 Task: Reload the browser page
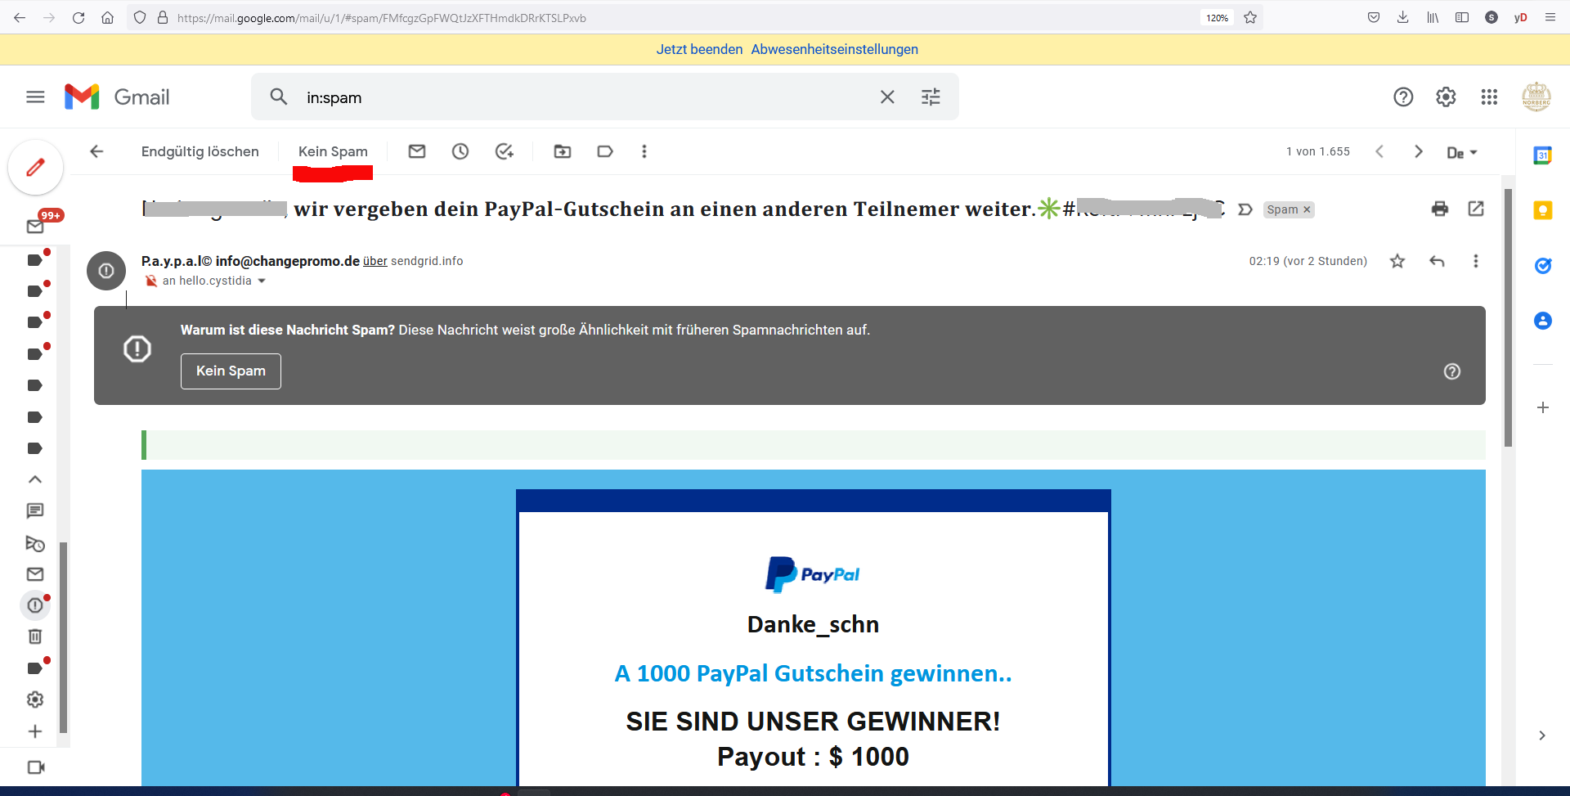[x=78, y=18]
